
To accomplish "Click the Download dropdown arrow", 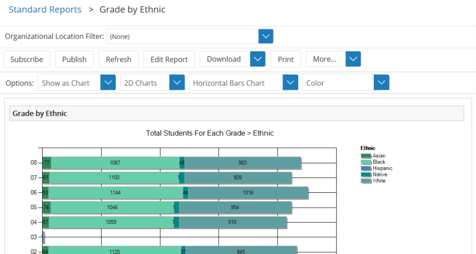I will point(257,59).
